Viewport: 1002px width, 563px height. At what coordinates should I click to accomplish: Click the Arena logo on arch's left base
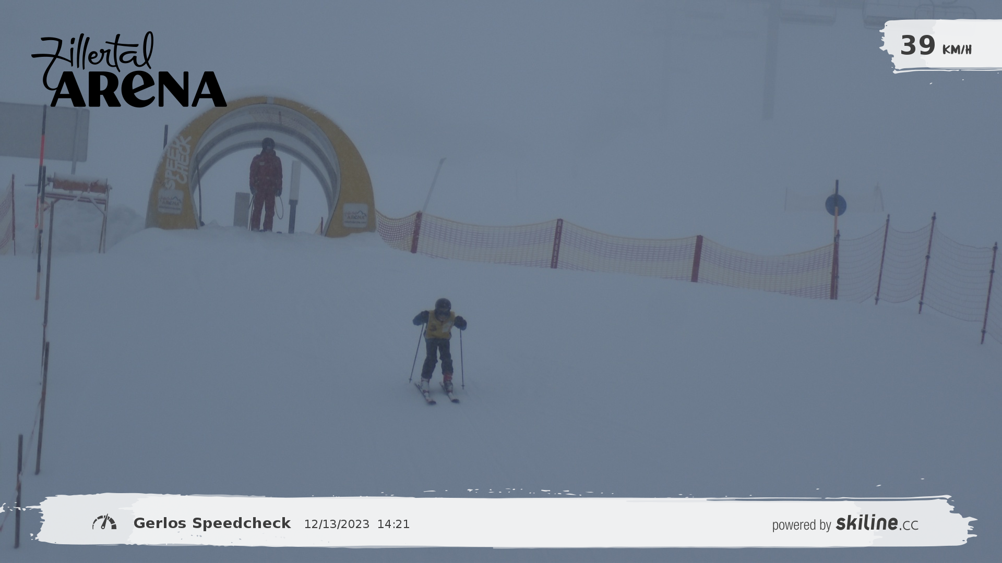tap(170, 202)
